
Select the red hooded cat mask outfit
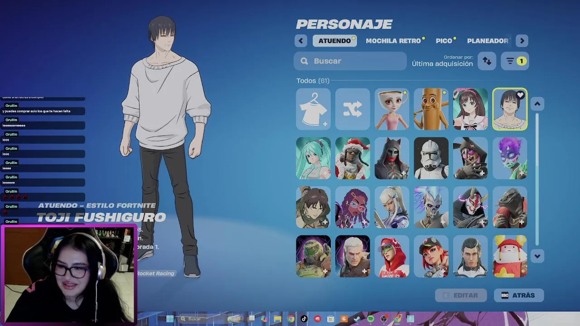pyautogui.click(x=392, y=158)
